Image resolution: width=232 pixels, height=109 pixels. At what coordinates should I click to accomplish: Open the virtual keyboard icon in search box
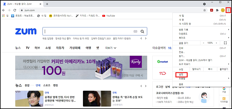click(135, 31)
